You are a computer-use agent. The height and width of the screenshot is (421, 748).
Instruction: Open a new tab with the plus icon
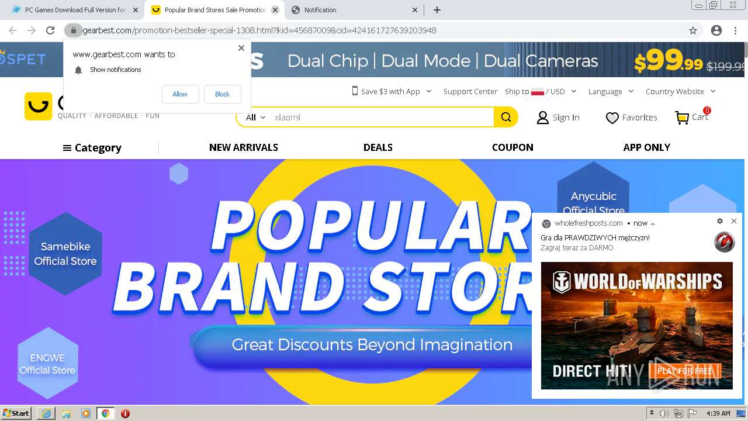click(x=437, y=10)
